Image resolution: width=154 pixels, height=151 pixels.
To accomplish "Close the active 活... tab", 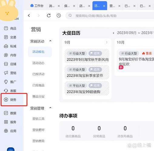I will tap(104, 6).
